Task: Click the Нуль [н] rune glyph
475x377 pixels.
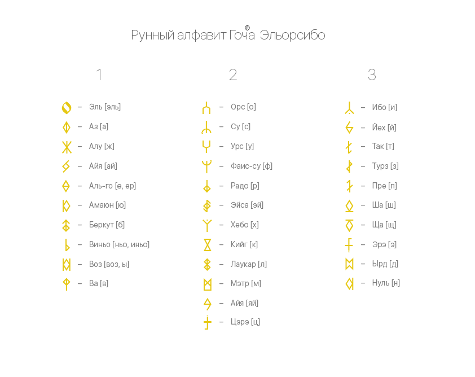Action: 349,284
